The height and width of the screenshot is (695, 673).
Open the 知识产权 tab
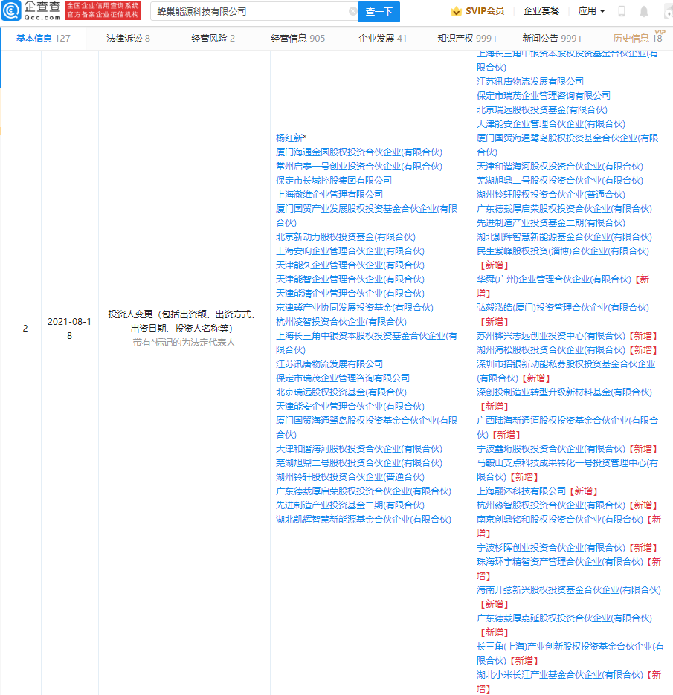click(467, 39)
